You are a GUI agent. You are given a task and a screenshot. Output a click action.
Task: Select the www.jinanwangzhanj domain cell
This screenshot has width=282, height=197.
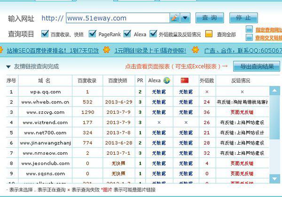(45, 143)
